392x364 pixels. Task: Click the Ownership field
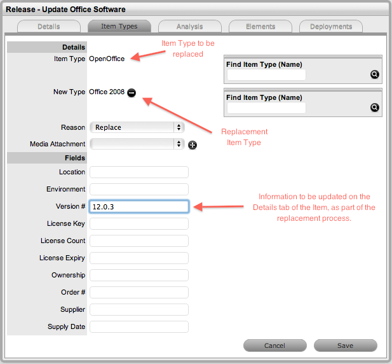pyautogui.click(x=139, y=275)
